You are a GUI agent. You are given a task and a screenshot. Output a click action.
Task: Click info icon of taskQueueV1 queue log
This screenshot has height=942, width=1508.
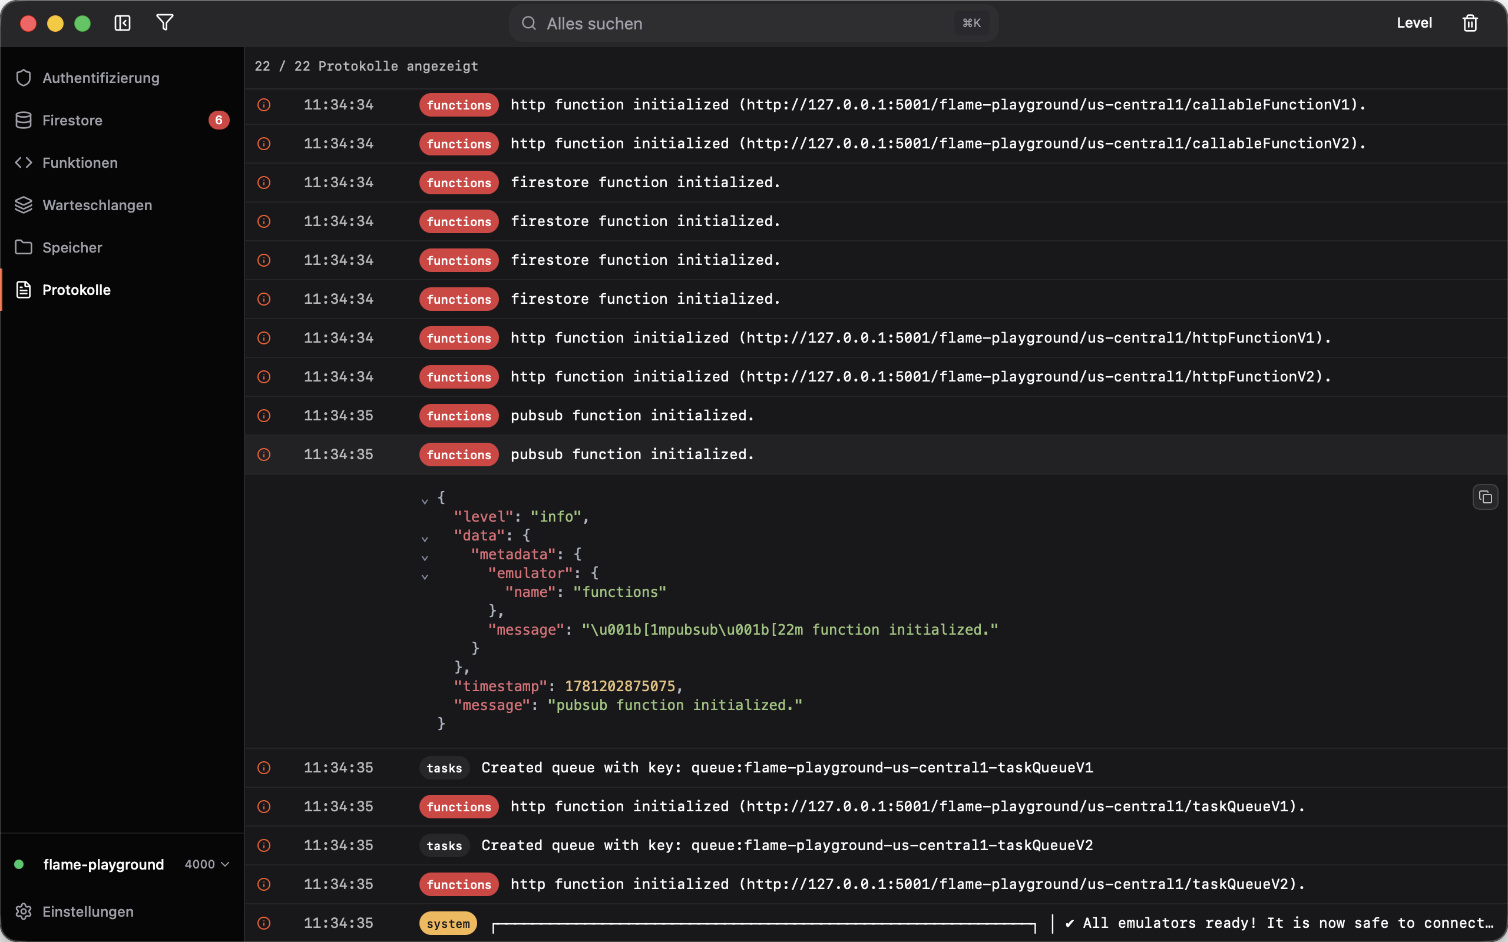[x=264, y=768]
